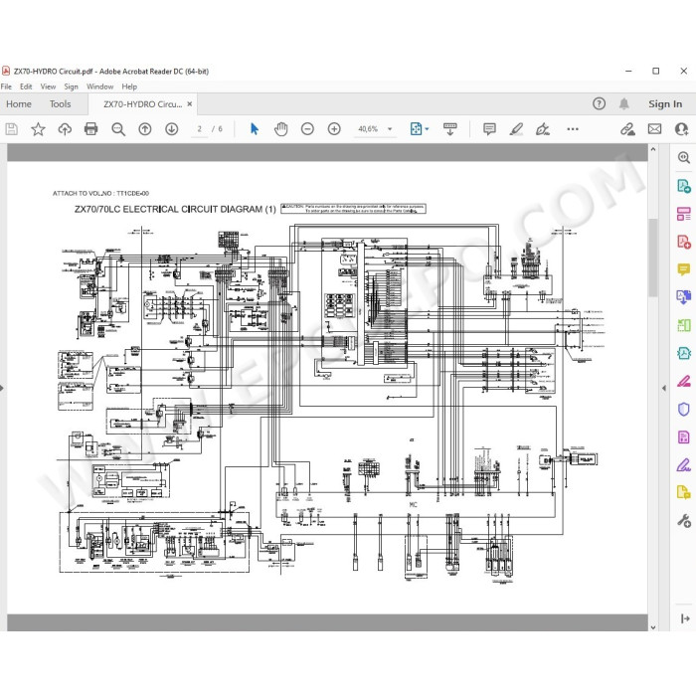Viewport: 696px width, 696px height.
Task: Click Sign In
Action: pyautogui.click(x=665, y=103)
